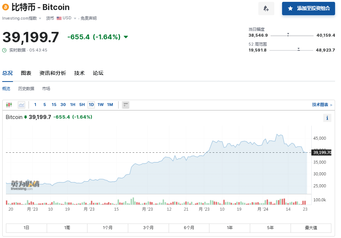Image resolution: width=341 pixels, height=238 pixels.
Task: Set chart range to 6个月
Action: click(189, 228)
